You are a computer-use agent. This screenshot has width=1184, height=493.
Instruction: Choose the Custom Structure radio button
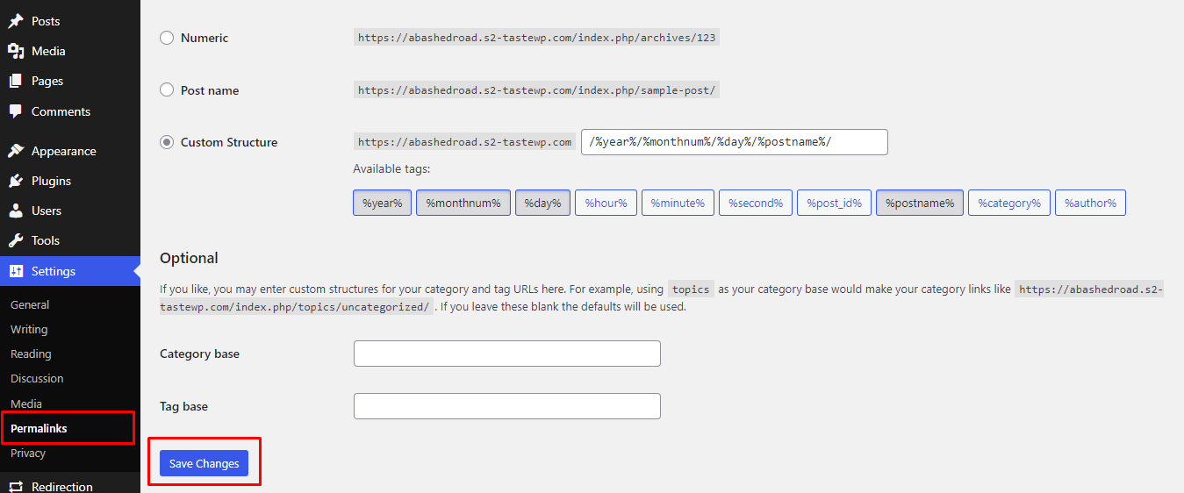(x=167, y=142)
